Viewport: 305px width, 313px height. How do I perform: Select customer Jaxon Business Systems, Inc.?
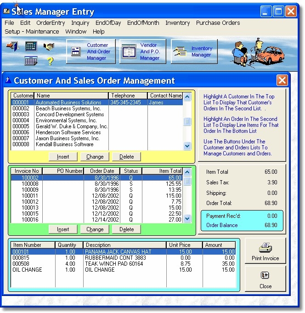[x=97, y=138]
